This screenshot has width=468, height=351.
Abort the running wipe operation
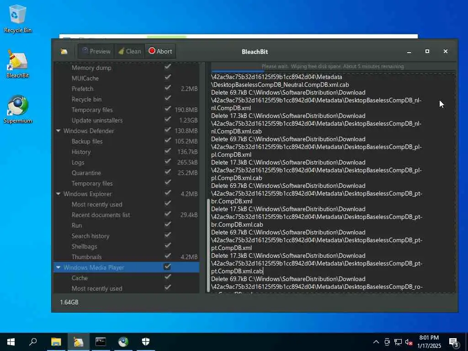[160, 51]
